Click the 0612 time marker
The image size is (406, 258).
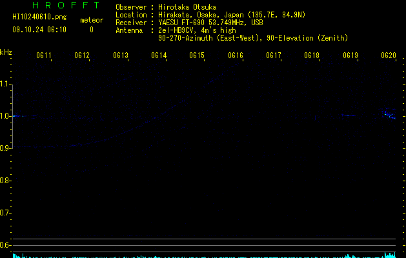[x=82, y=55]
